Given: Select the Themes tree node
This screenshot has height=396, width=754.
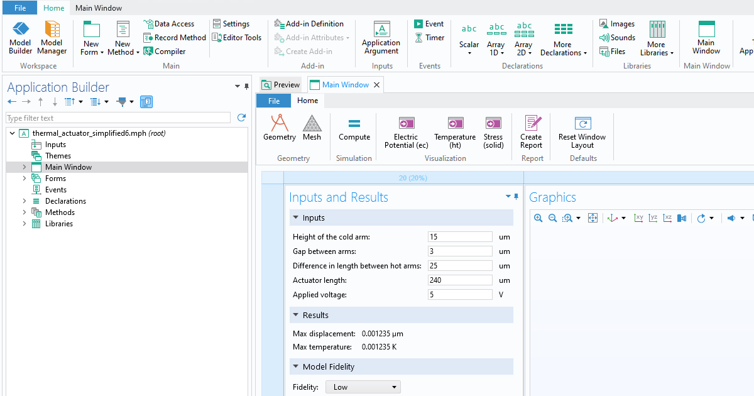Looking at the screenshot, I should click(x=58, y=156).
